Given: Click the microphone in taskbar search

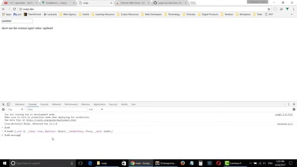Looking at the screenshot, I should (72, 163).
